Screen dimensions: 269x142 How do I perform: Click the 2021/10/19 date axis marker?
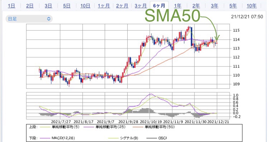(x=151, y=122)
